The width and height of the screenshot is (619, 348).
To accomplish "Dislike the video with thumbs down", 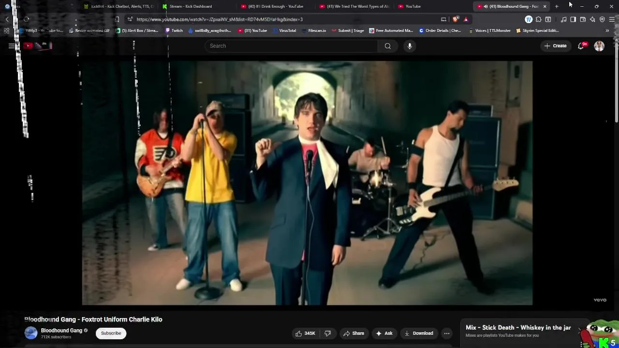I will 327,333.
